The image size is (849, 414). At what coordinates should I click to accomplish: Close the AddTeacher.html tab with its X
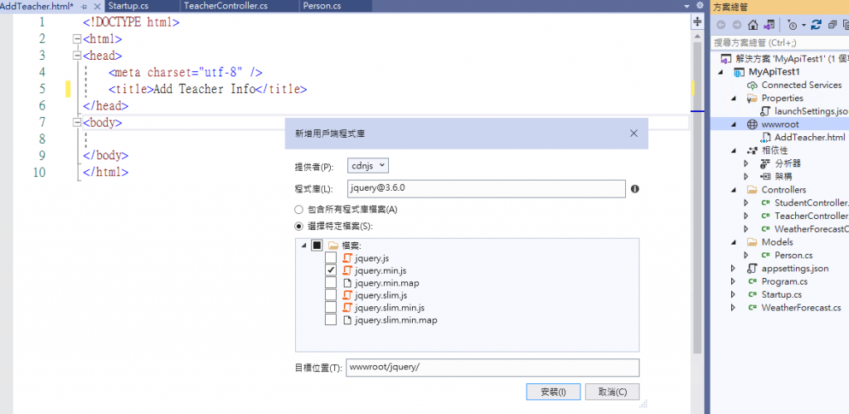(97, 6)
